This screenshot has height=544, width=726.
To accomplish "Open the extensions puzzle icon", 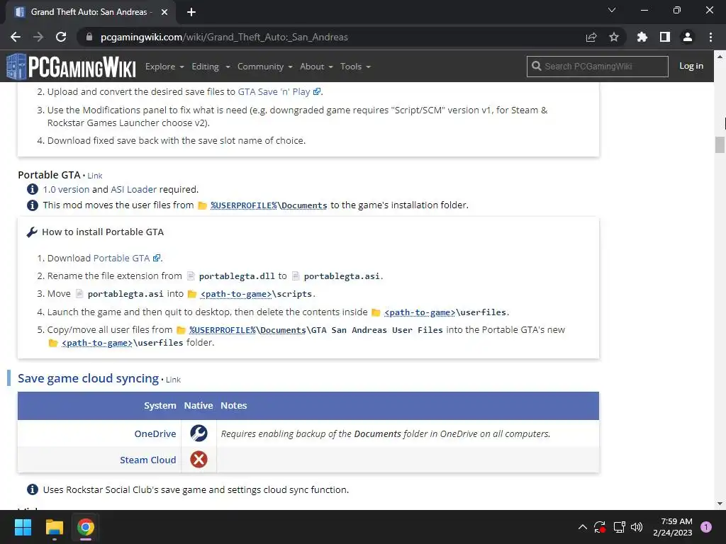I will coord(642,37).
